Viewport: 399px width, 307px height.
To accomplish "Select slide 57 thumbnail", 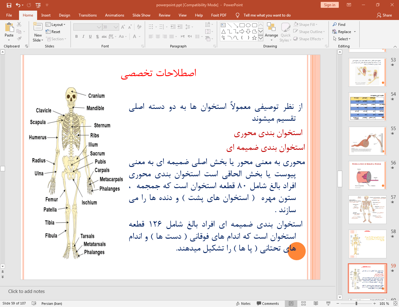I will [367, 210].
